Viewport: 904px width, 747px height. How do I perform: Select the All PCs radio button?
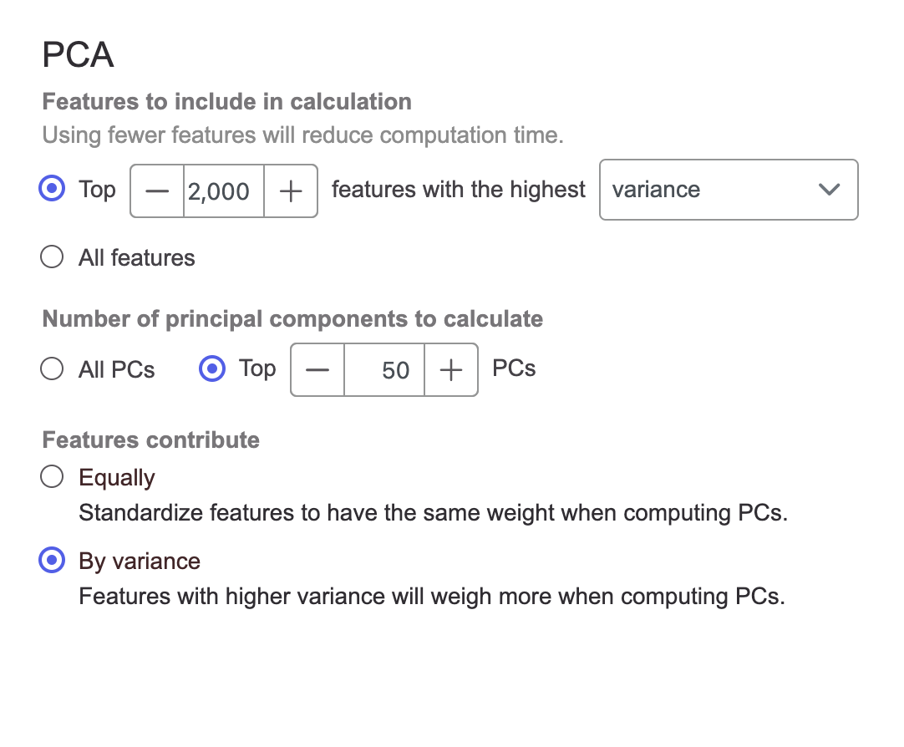pyautogui.click(x=52, y=368)
